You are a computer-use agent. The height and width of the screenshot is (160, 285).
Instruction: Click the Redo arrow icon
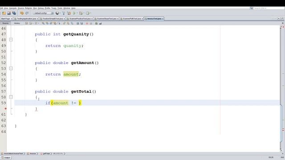(27, 13)
